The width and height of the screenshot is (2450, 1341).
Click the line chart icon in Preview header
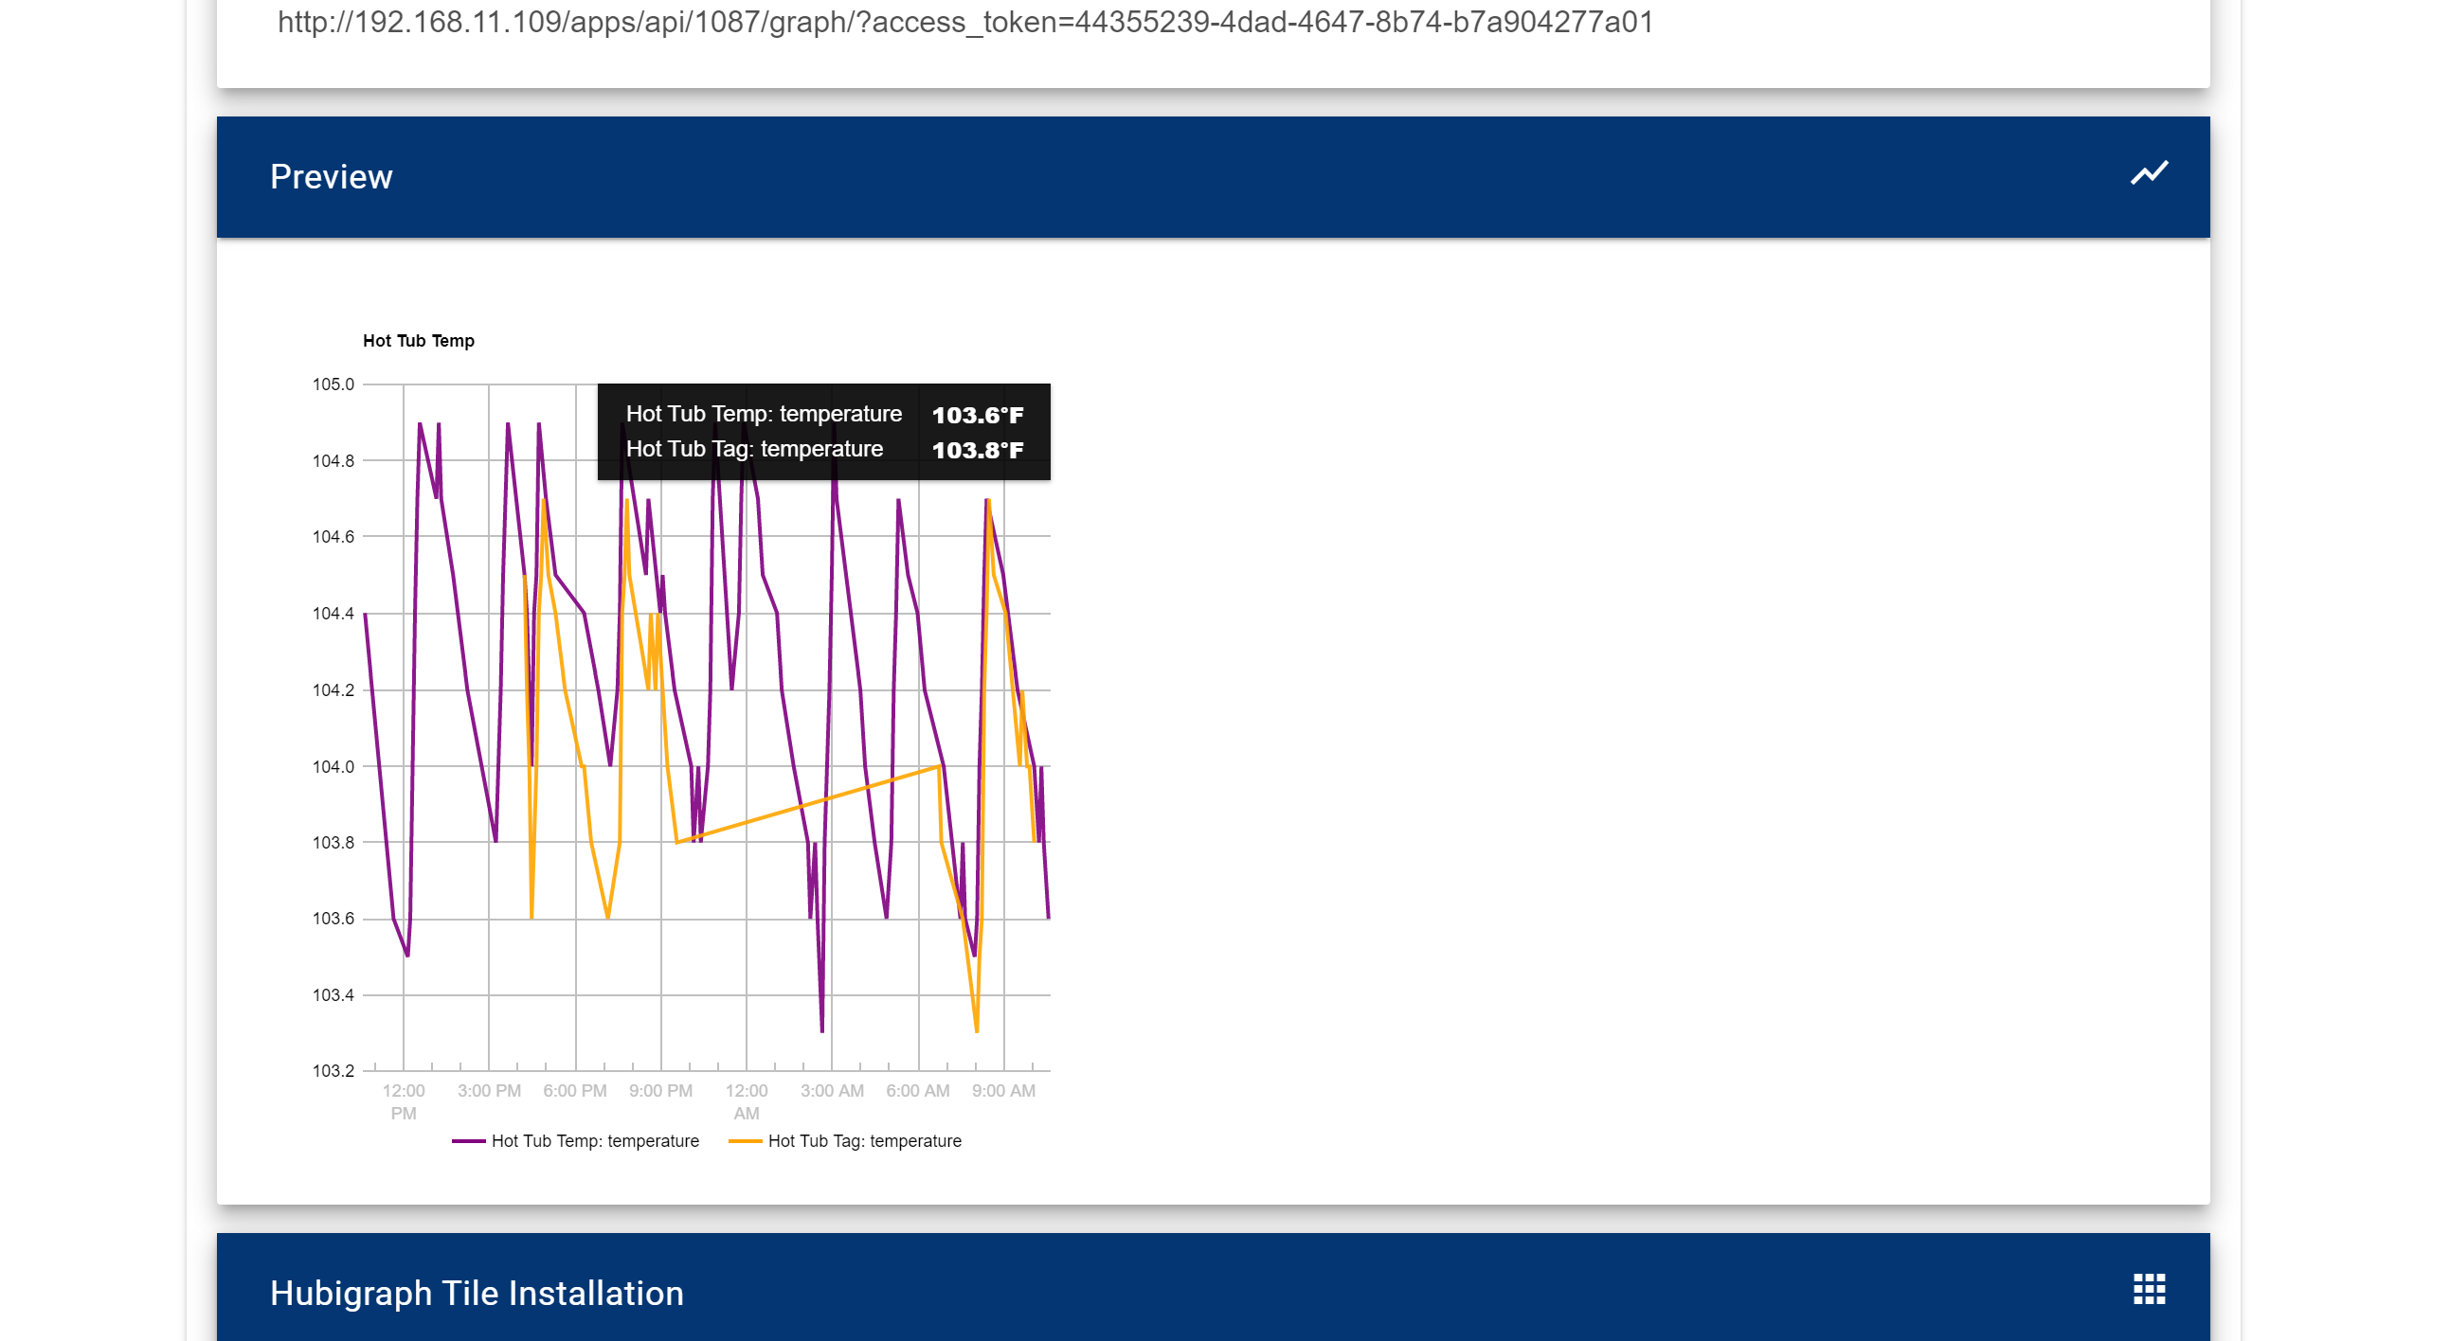coord(2149,174)
